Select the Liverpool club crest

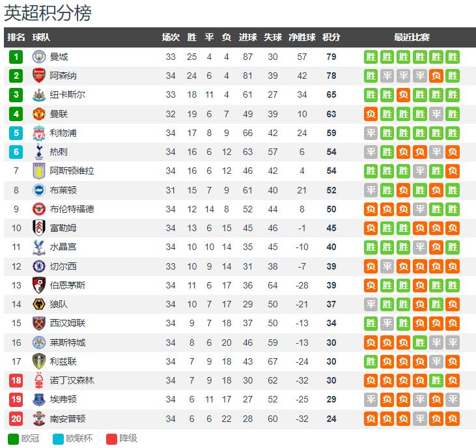(x=39, y=133)
